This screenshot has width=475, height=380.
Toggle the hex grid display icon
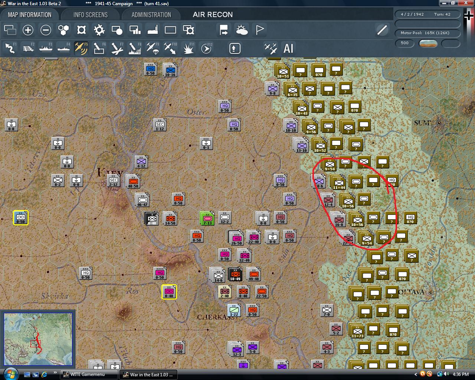pos(63,30)
